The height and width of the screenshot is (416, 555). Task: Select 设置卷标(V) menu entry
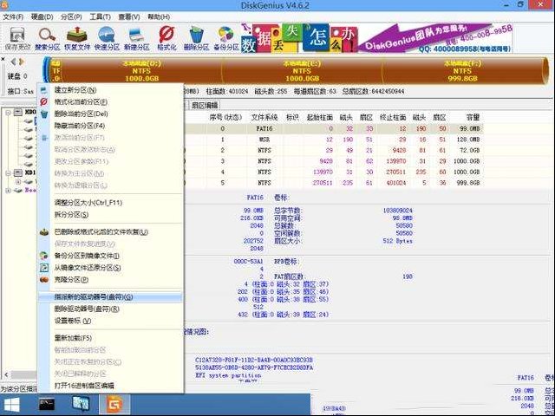coord(110,321)
